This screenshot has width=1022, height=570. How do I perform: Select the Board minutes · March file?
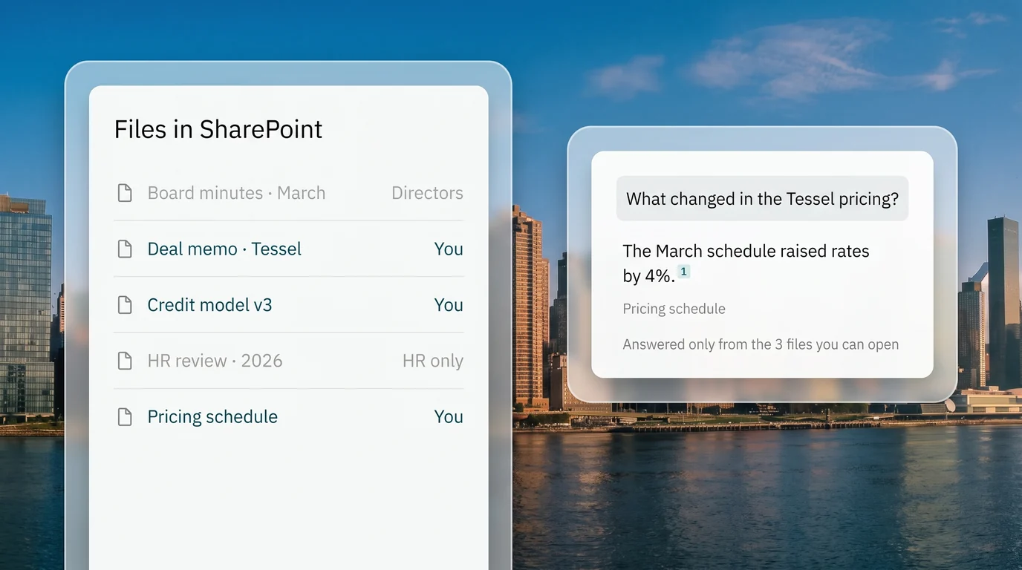pos(236,193)
